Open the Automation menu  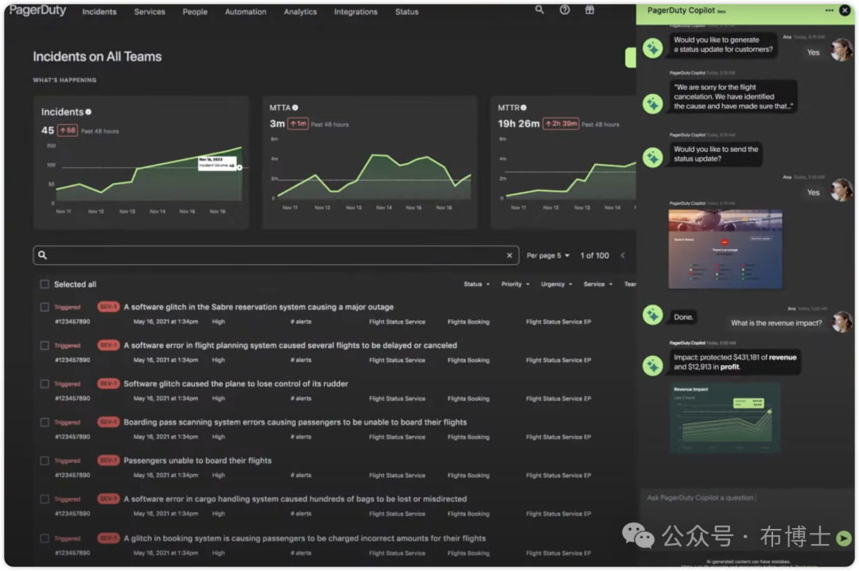245,12
